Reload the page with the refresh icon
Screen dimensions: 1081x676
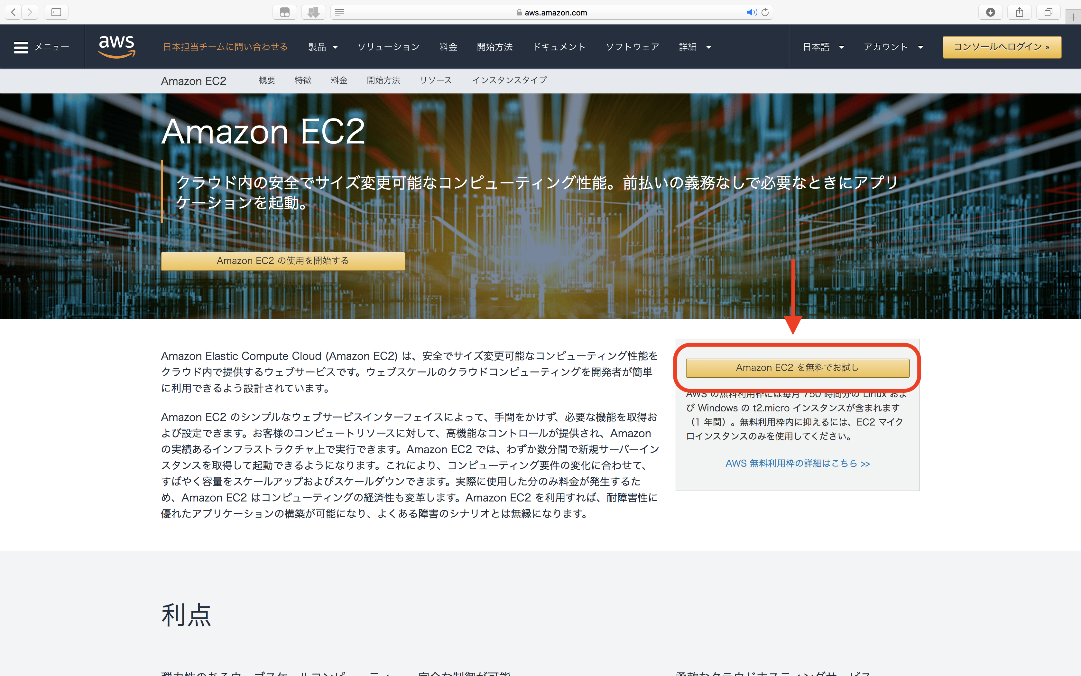(765, 12)
